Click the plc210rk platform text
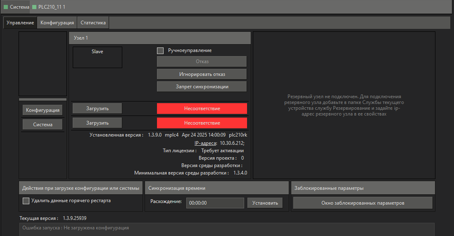The height and width of the screenshot is (236, 454). 238,135
